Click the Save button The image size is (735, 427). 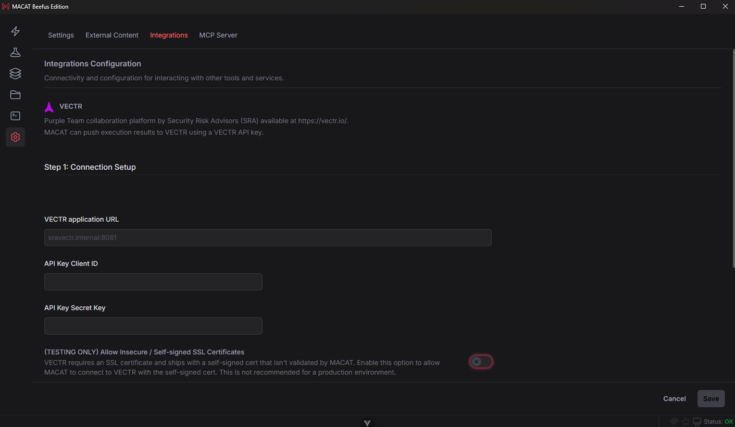[x=711, y=399]
